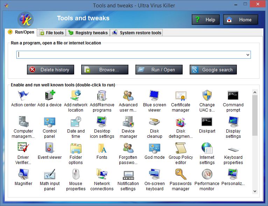
Task: Open Control panel icon
Action: (x=50, y=122)
